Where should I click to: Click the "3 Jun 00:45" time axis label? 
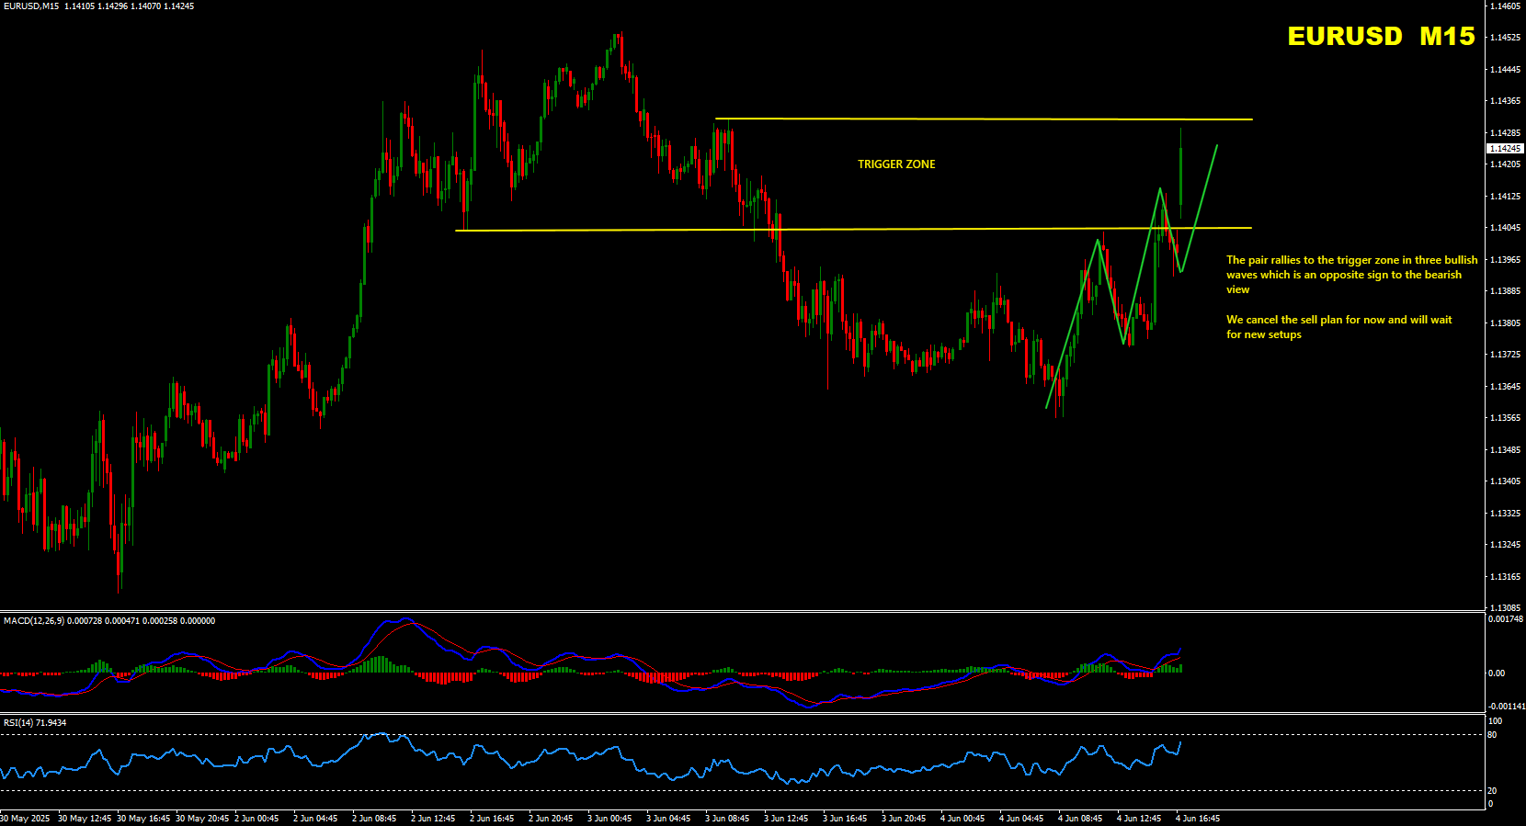(x=609, y=819)
